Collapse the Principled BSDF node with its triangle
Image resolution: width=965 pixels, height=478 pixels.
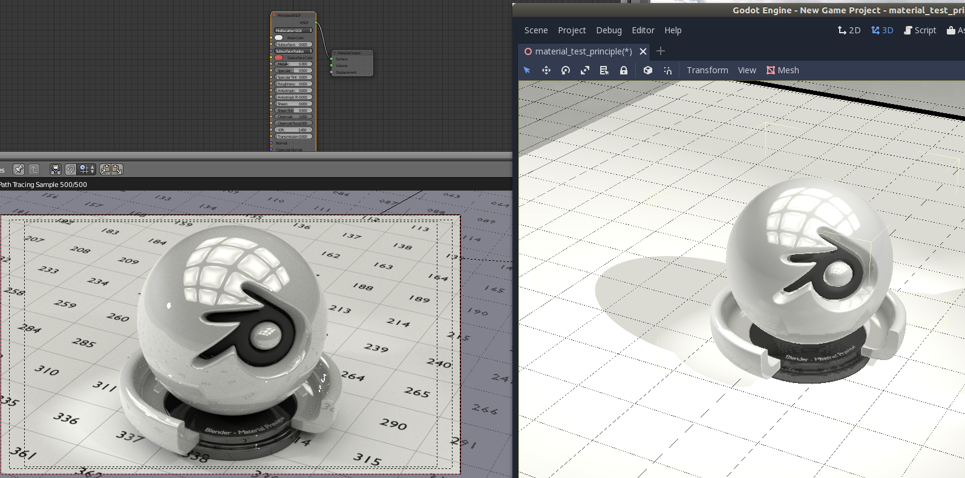tap(274, 15)
